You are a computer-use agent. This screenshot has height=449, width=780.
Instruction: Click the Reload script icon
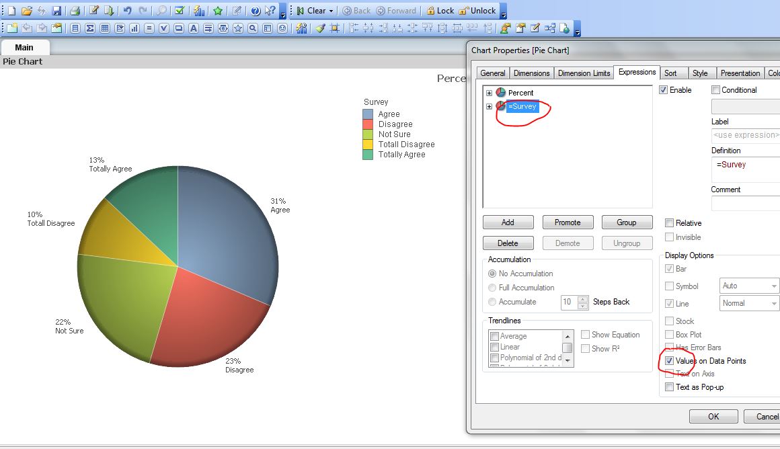108,11
